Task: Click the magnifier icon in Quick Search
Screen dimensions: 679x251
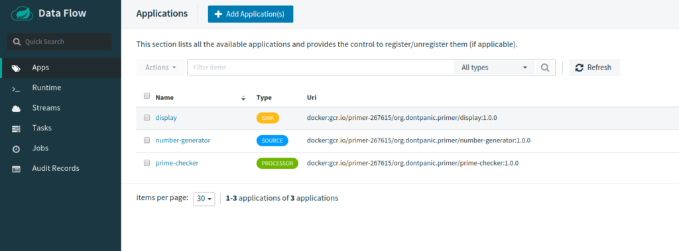Action: (17, 42)
